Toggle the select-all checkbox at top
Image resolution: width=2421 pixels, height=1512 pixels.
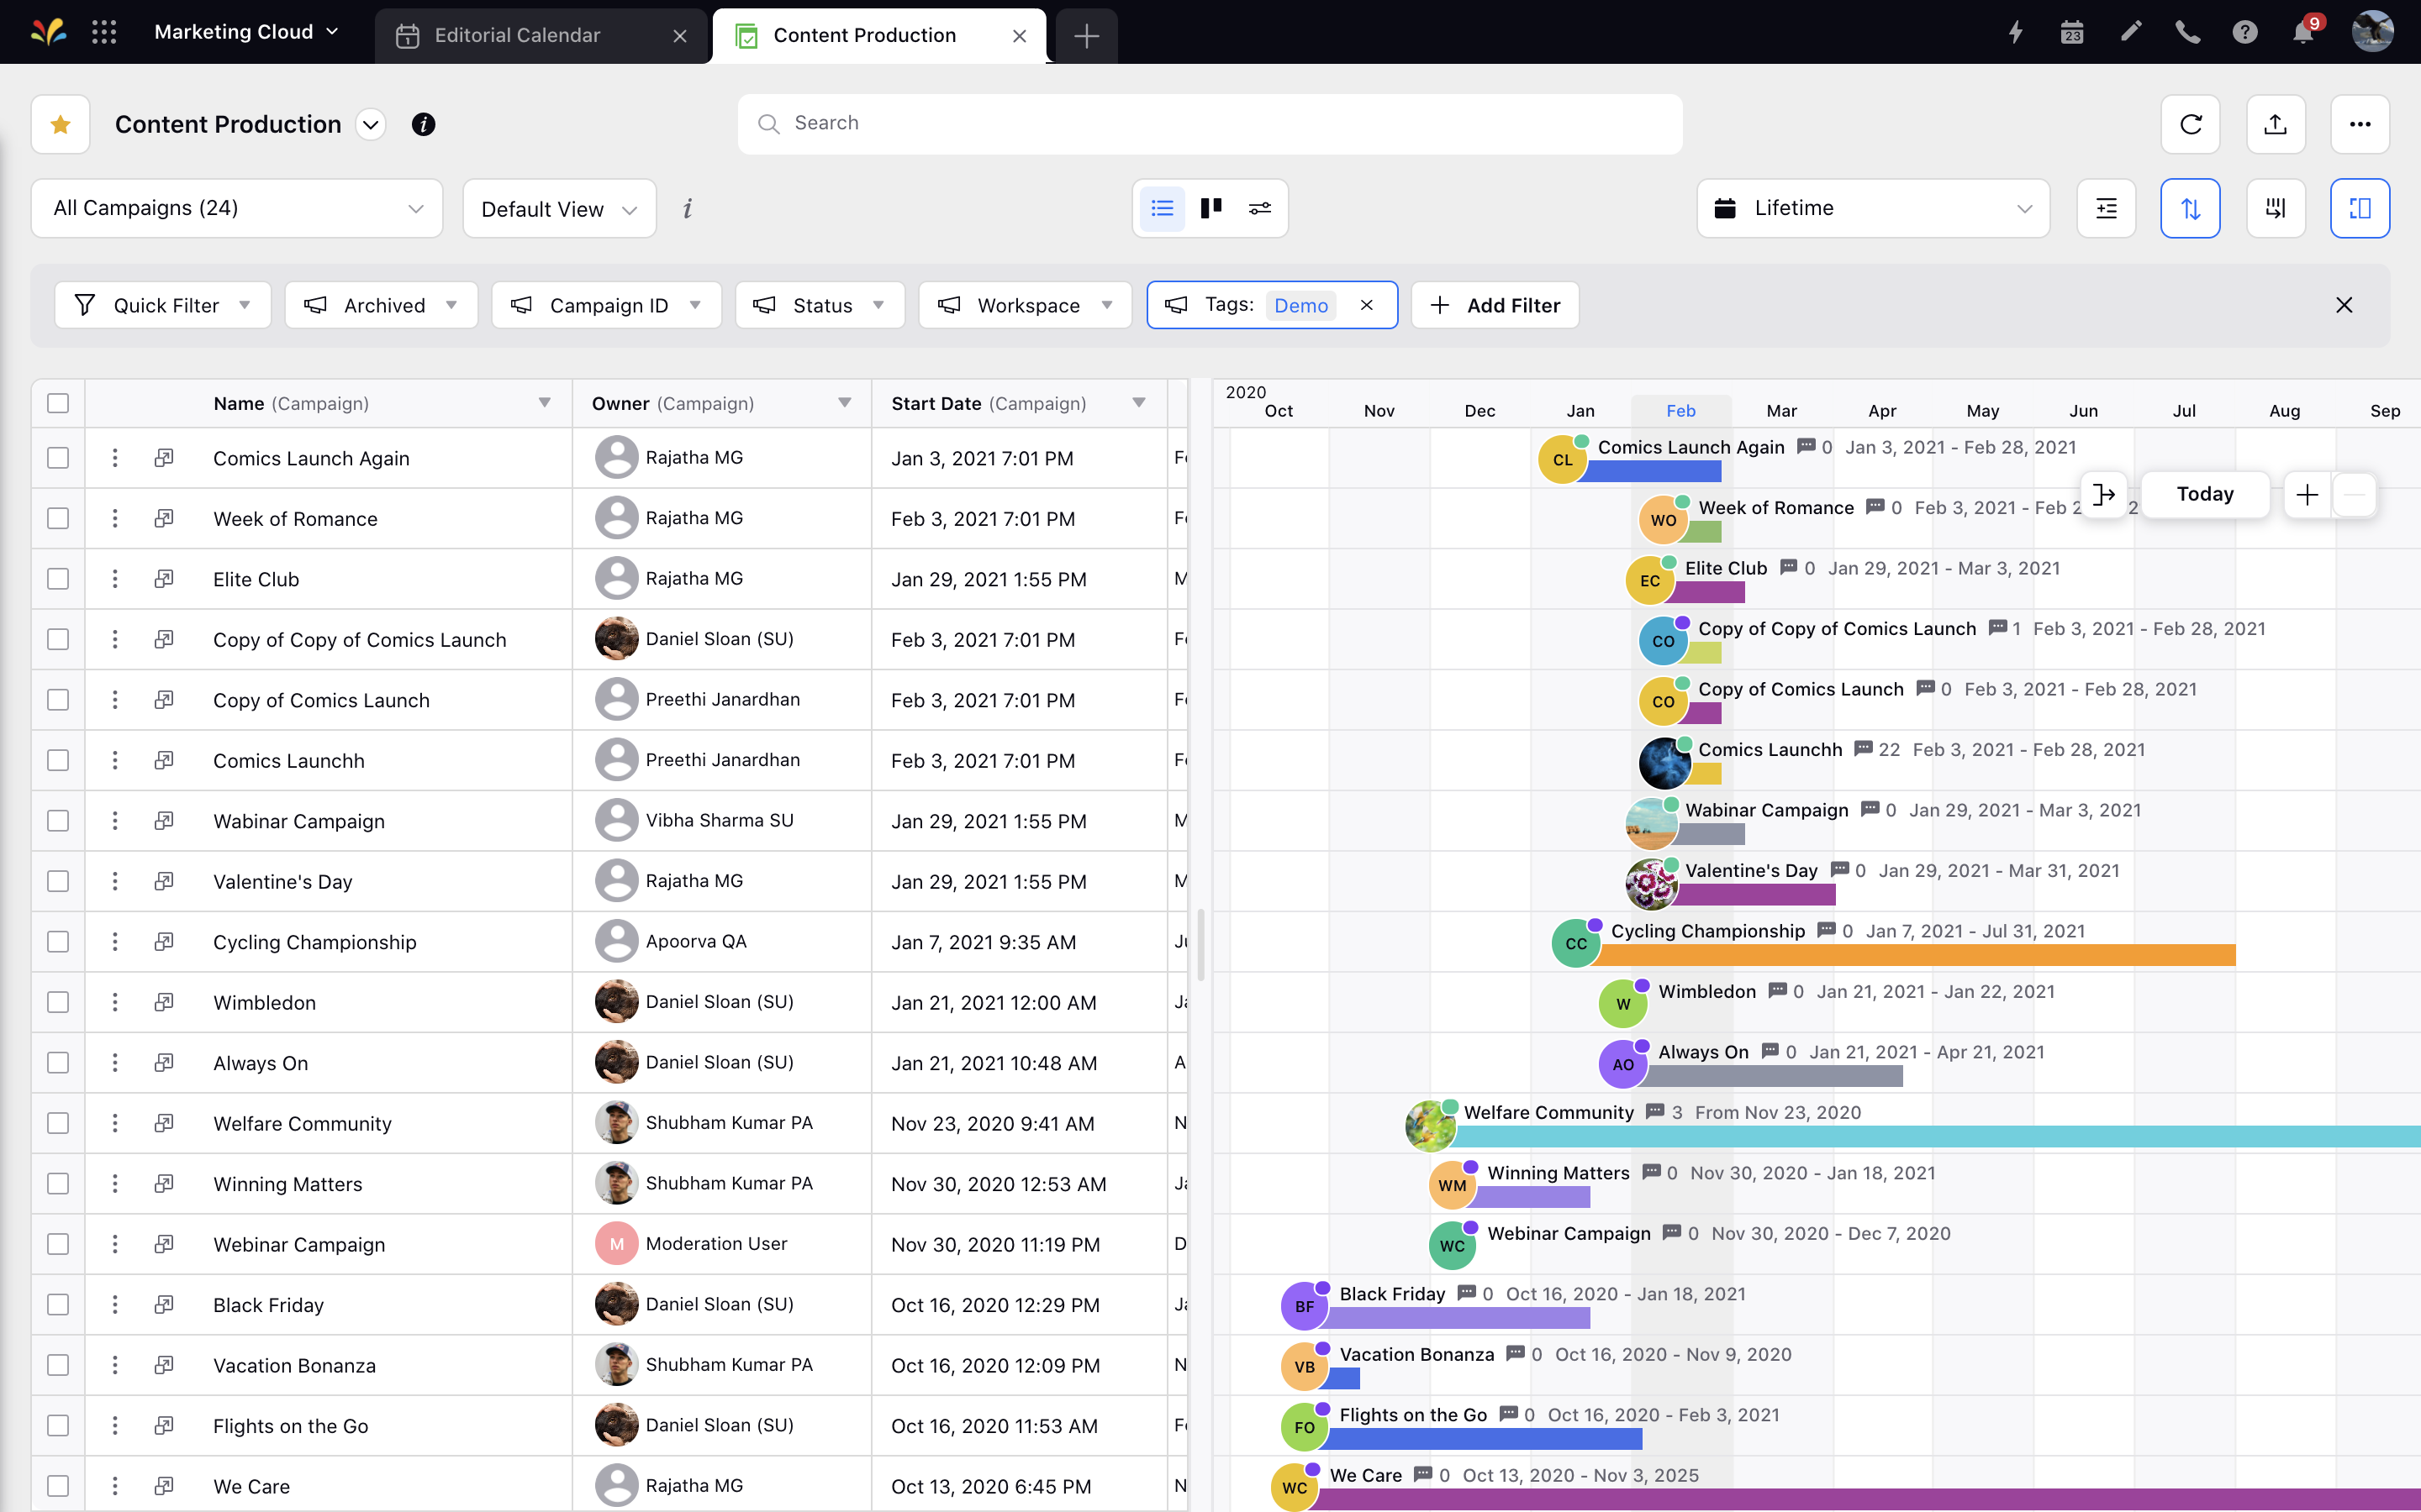(57, 402)
